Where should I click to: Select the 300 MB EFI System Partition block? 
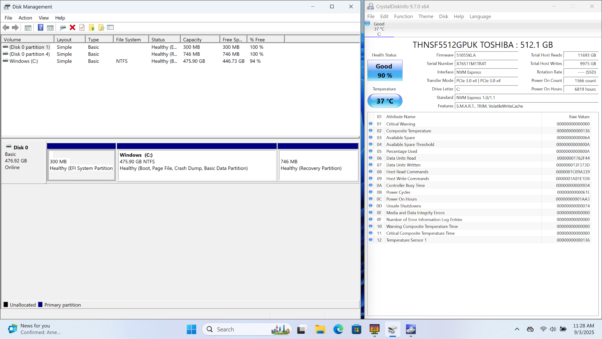[81, 165]
